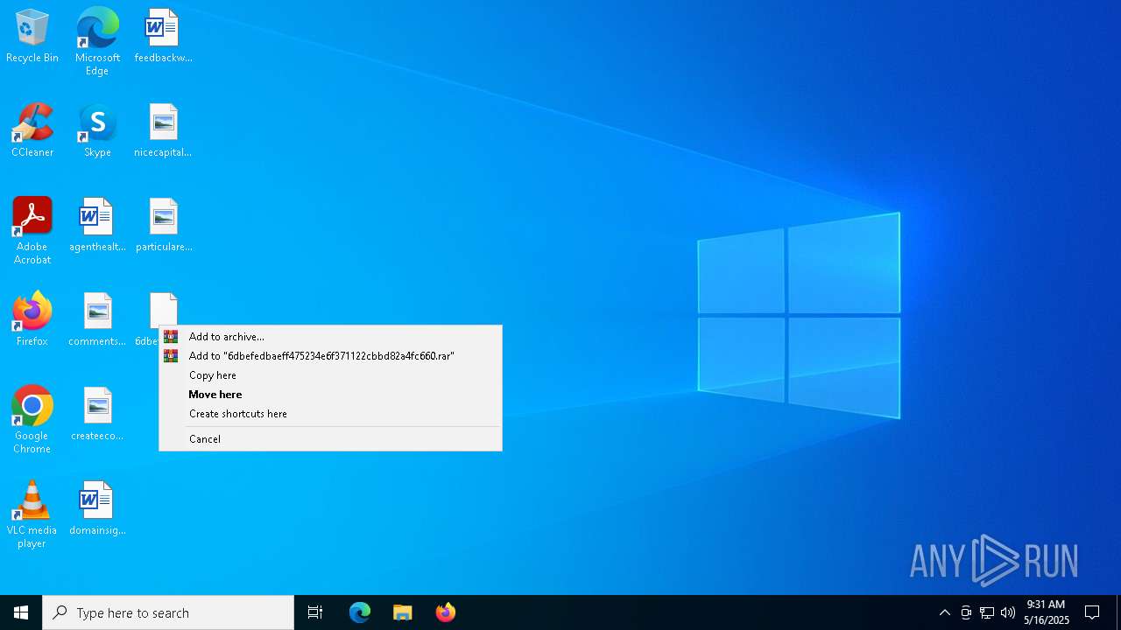The height and width of the screenshot is (630, 1121).
Task: Open the Windows Start menu
Action: [21, 612]
